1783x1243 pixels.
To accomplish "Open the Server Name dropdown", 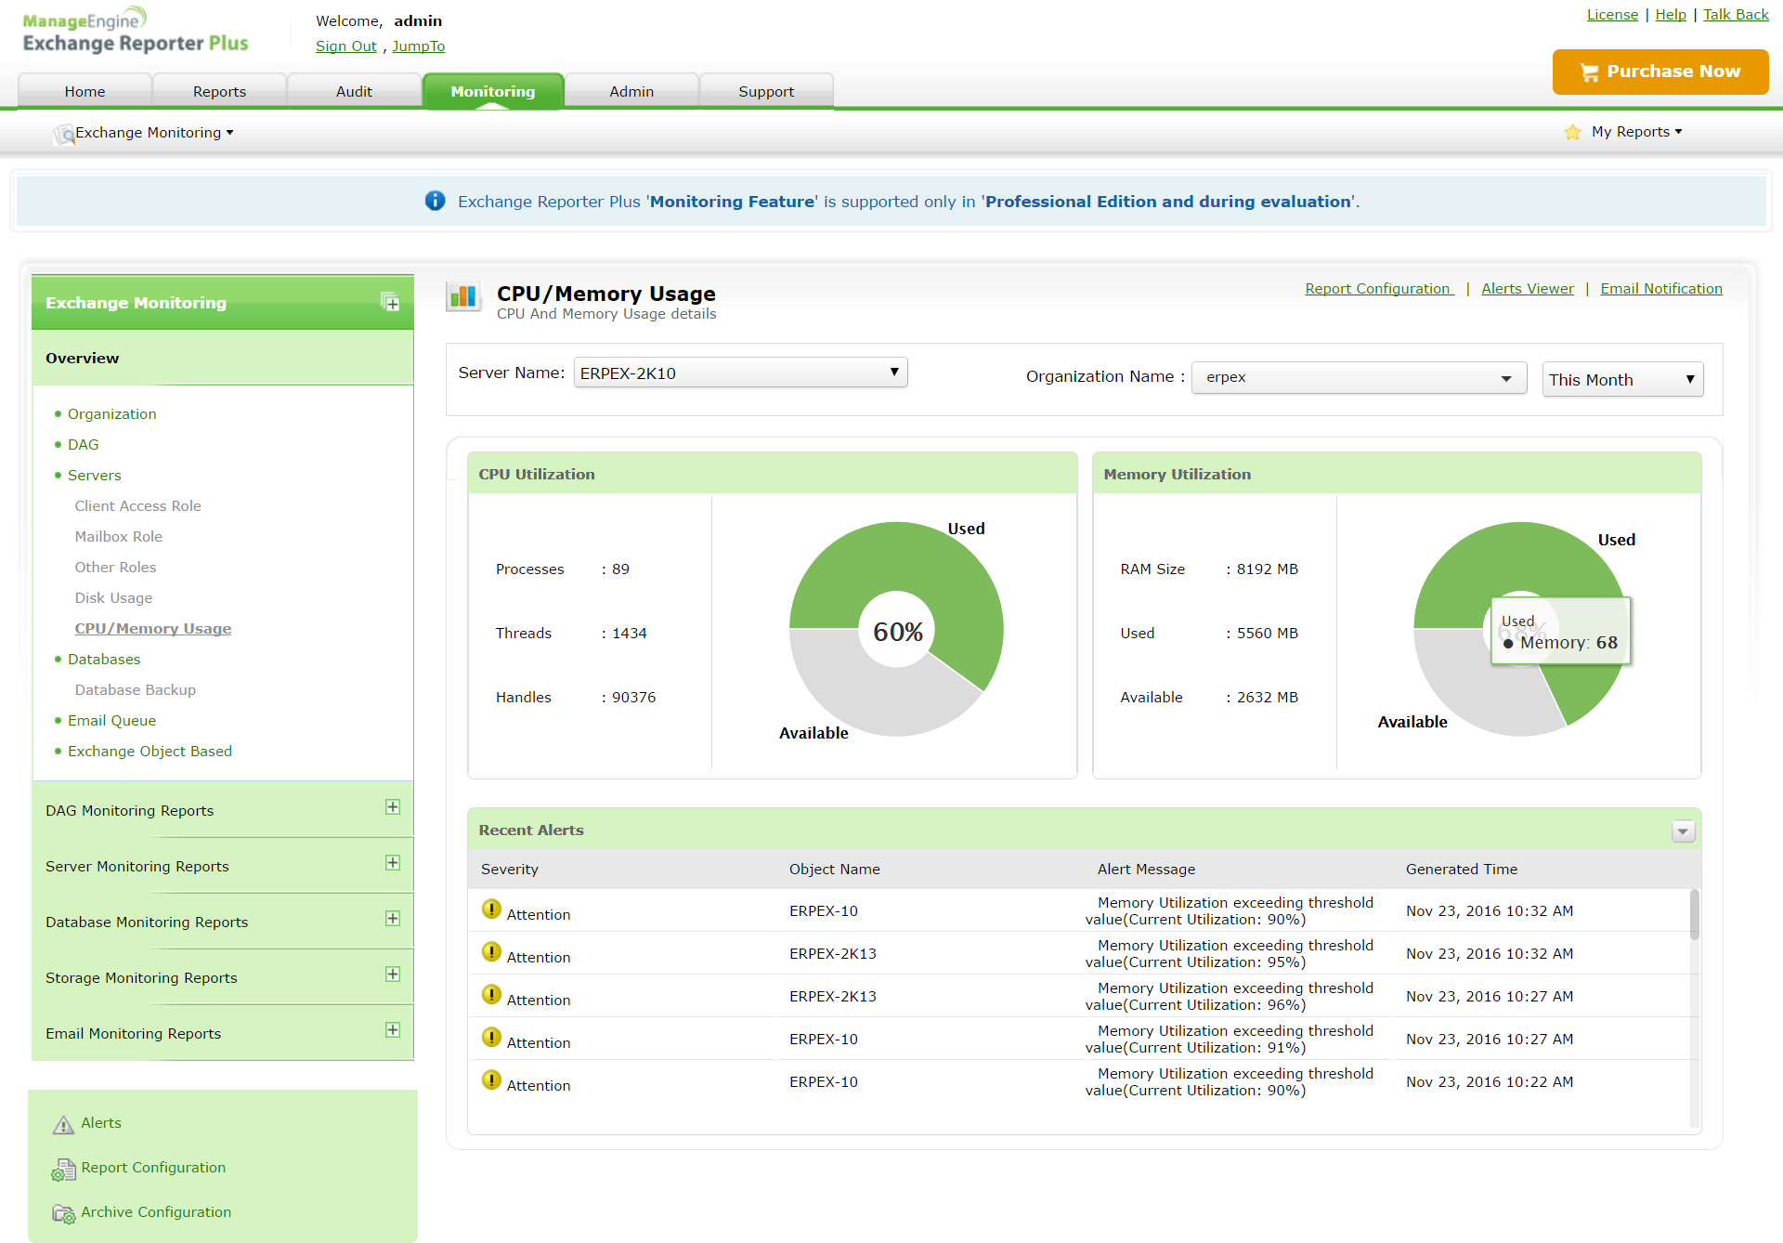I will tap(740, 373).
